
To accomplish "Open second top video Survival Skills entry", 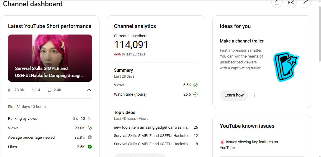I will (152, 136).
